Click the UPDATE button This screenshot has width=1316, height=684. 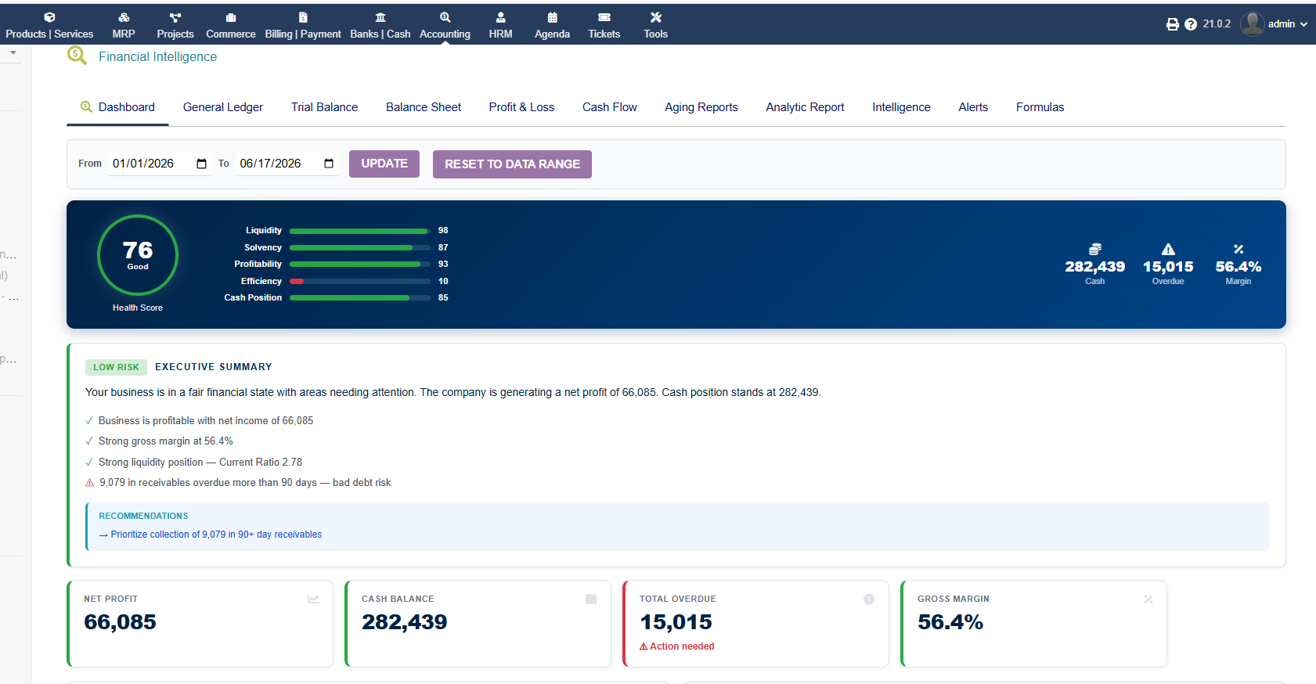(384, 164)
